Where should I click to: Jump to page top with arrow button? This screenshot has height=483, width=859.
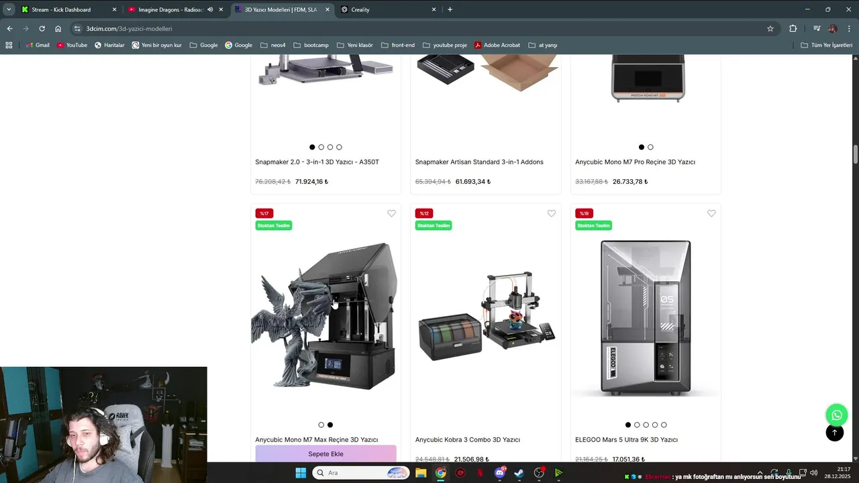click(835, 433)
